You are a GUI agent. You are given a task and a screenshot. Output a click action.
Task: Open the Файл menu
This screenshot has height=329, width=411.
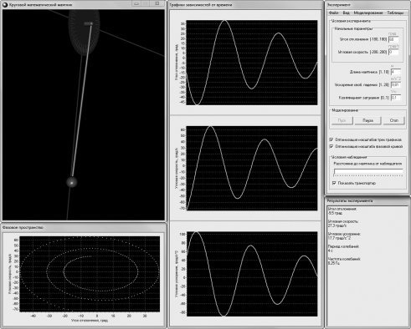(333, 13)
